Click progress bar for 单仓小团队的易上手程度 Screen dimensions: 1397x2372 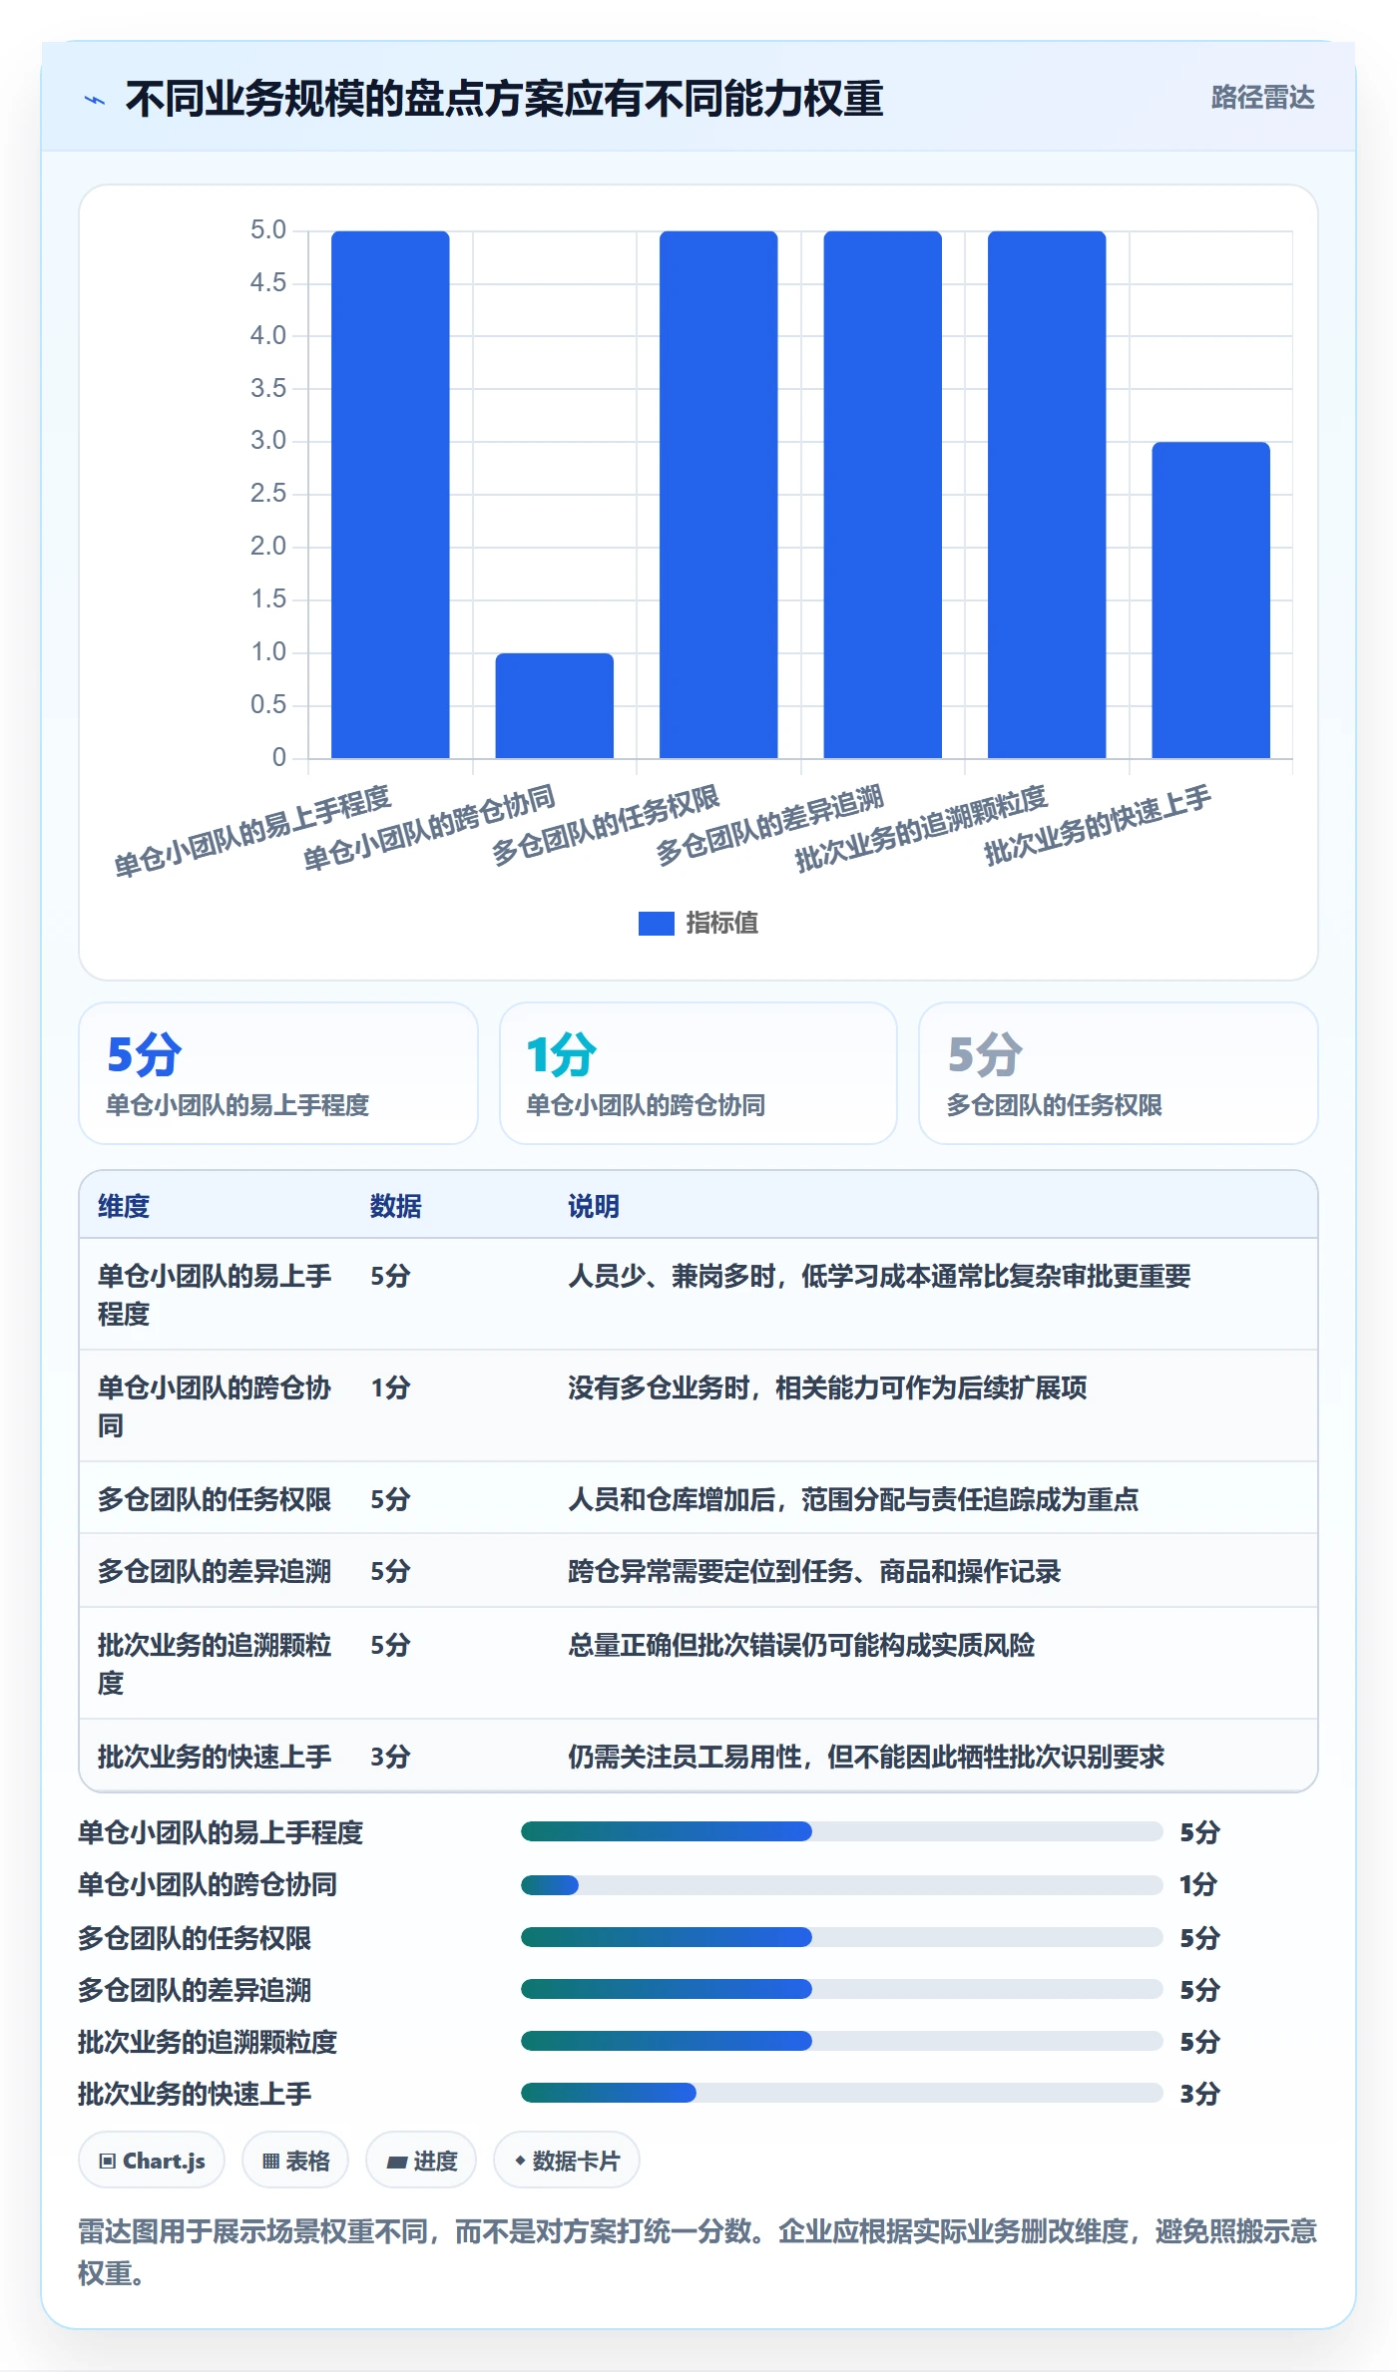[x=841, y=1831]
